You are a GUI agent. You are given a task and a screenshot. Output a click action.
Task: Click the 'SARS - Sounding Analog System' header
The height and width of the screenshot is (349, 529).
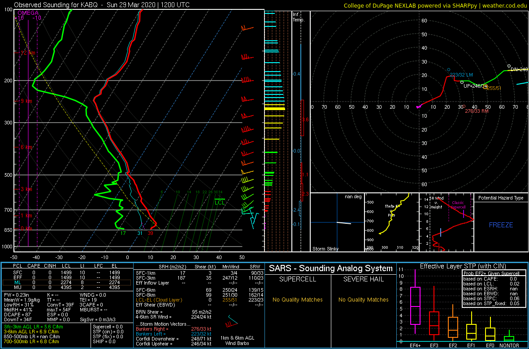331,269
